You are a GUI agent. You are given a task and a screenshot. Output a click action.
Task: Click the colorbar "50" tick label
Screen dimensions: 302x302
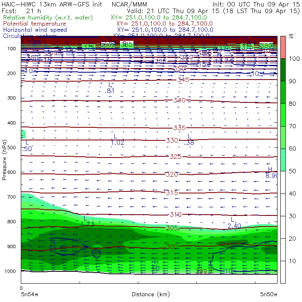(x=292, y=171)
